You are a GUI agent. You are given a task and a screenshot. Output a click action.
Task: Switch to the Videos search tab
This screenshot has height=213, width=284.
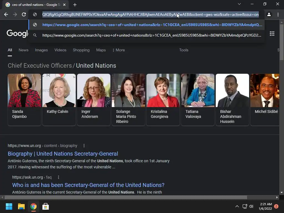coord(60,50)
